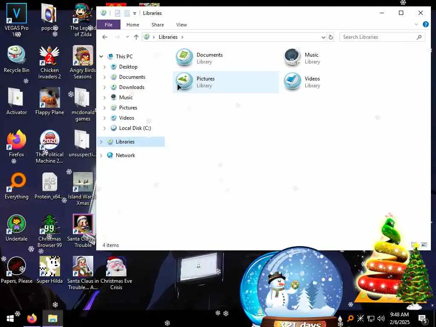Screen dimensions: 436x327
Task: Launch VEGAS Pro desktop shortcut
Action: click(x=17, y=20)
